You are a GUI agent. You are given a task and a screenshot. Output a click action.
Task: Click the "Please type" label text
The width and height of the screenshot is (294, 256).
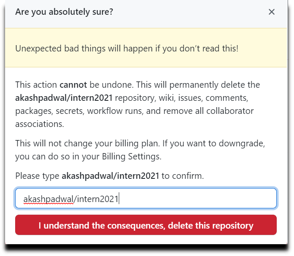37,176
